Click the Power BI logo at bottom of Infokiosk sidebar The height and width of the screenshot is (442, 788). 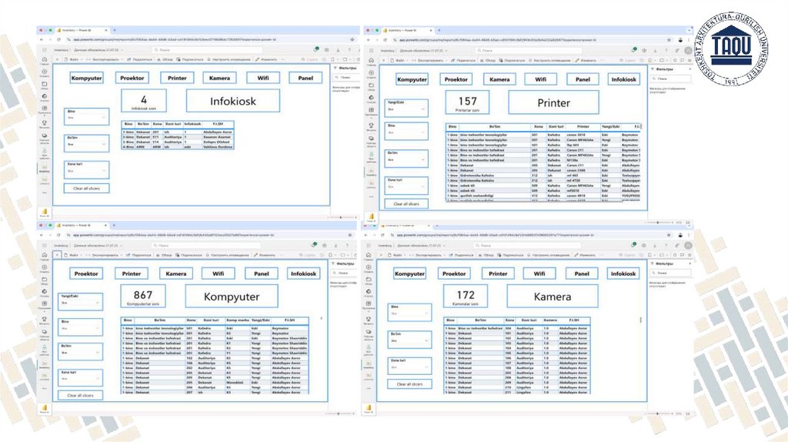44,213
